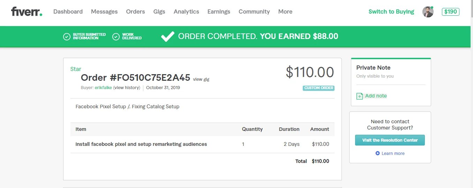The image size is (473, 188).
Task: Click the Learn more play icon
Action: coord(377,153)
